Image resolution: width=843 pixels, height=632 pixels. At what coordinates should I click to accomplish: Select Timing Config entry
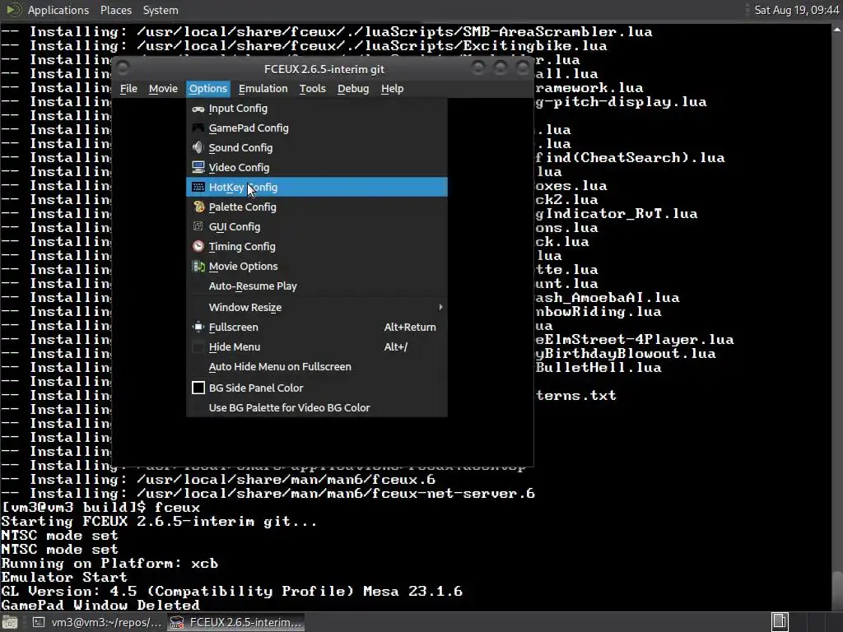pyautogui.click(x=317, y=246)
